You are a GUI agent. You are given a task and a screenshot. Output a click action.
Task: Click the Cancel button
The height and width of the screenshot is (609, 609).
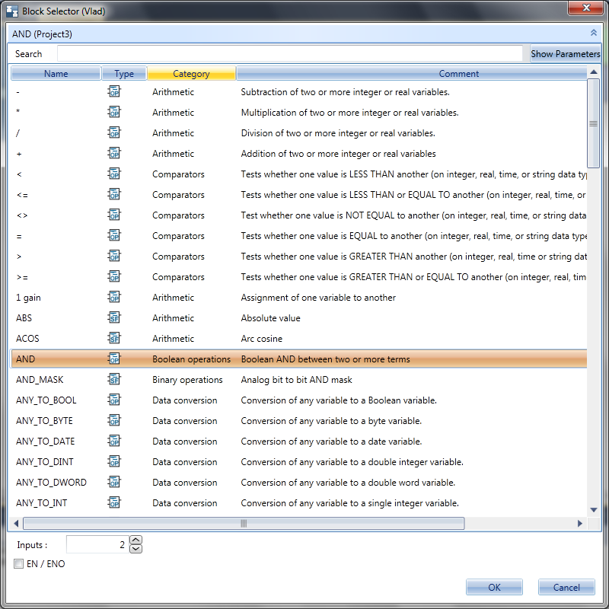coord(566,587)
